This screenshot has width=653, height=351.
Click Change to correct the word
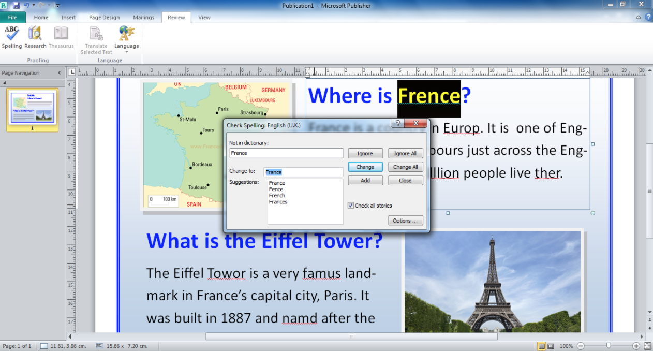[365, 167]
